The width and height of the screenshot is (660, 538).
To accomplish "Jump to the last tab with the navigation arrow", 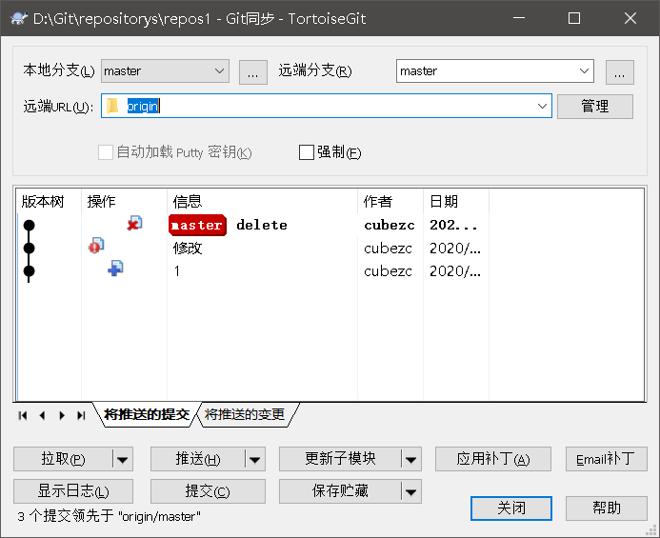I will click(81, 416).
